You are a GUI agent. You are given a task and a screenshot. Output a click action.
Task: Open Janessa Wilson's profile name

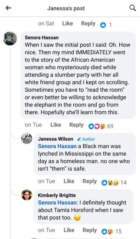tap(56, 139)
